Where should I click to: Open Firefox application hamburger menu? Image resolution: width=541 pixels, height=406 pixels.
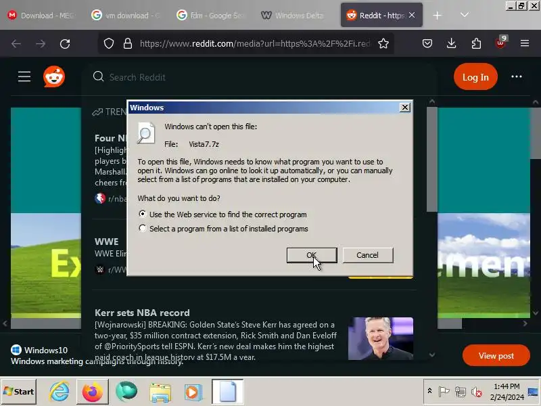click(525, 43)
